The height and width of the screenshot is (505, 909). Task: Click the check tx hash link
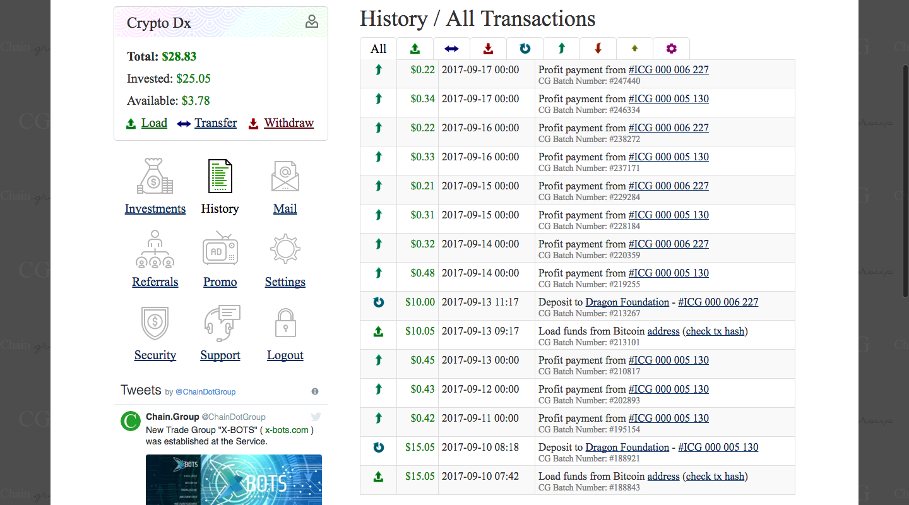pyautogui.click(x=714, y=331)
